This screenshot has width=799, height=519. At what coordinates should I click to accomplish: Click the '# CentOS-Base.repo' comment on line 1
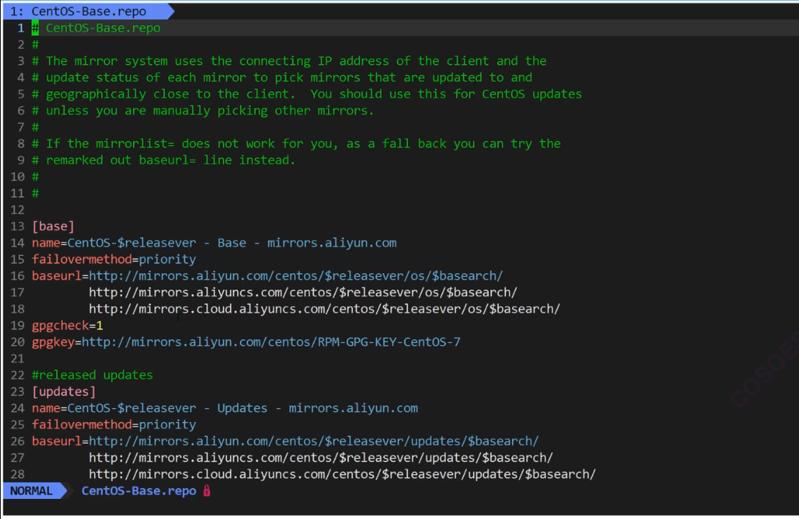point(96,28)
